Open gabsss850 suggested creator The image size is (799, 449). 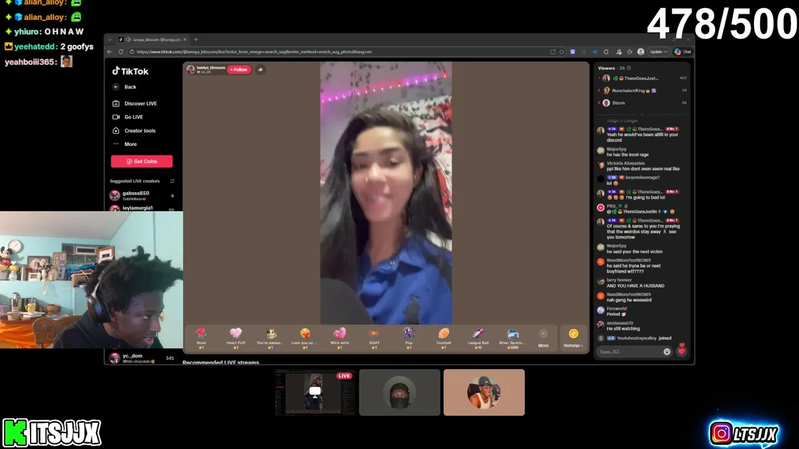click(142, 195)
